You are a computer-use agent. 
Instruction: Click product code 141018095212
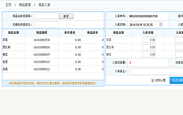point(42,69)
